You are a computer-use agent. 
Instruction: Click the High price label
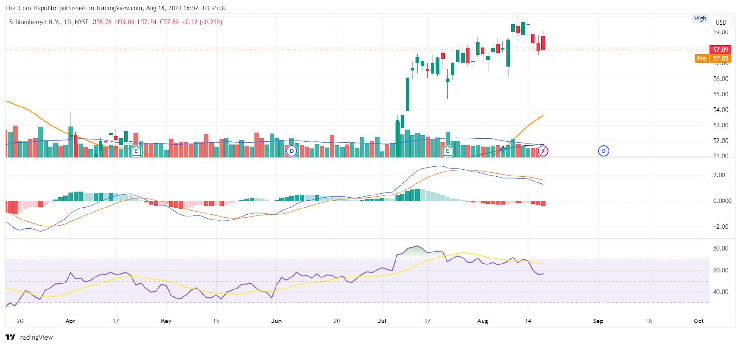(700, 19)
